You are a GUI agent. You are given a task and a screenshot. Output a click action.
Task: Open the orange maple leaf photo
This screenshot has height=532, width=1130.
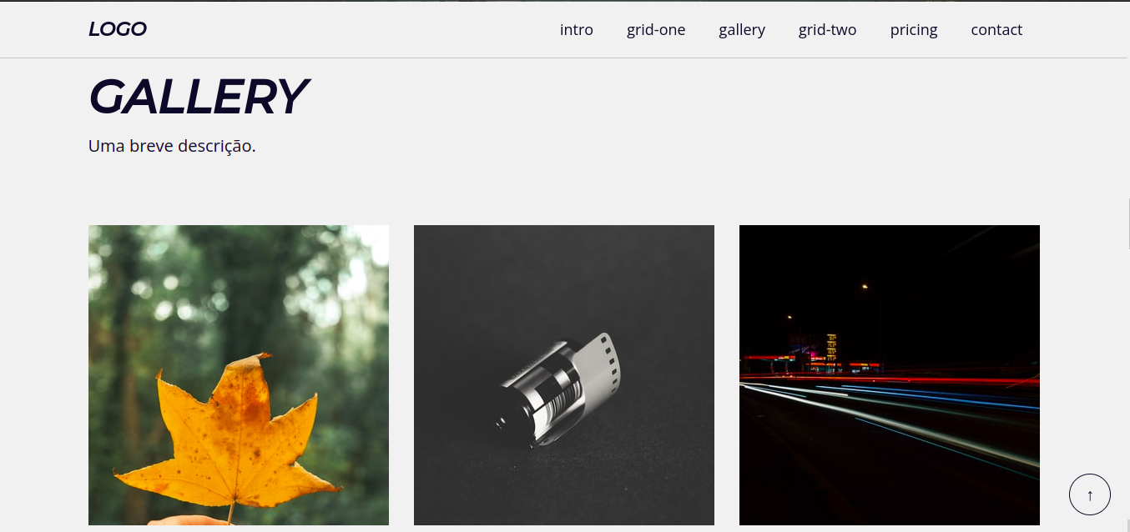pos(239,375)
